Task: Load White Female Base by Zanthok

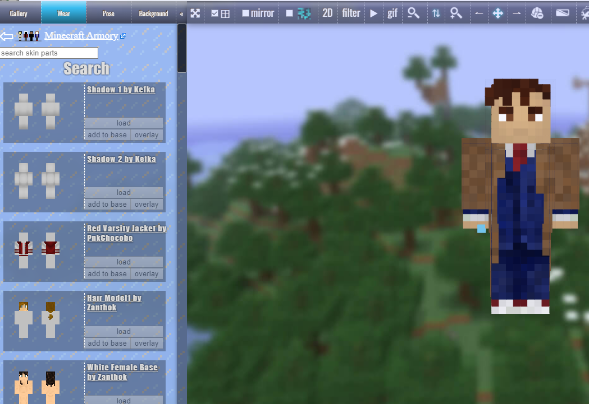Action: click(124, 400)
